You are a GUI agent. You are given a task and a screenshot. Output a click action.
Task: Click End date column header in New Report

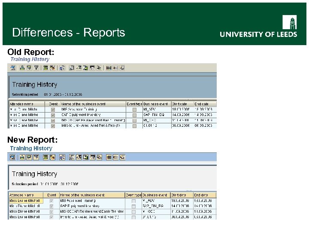(205, 195)
